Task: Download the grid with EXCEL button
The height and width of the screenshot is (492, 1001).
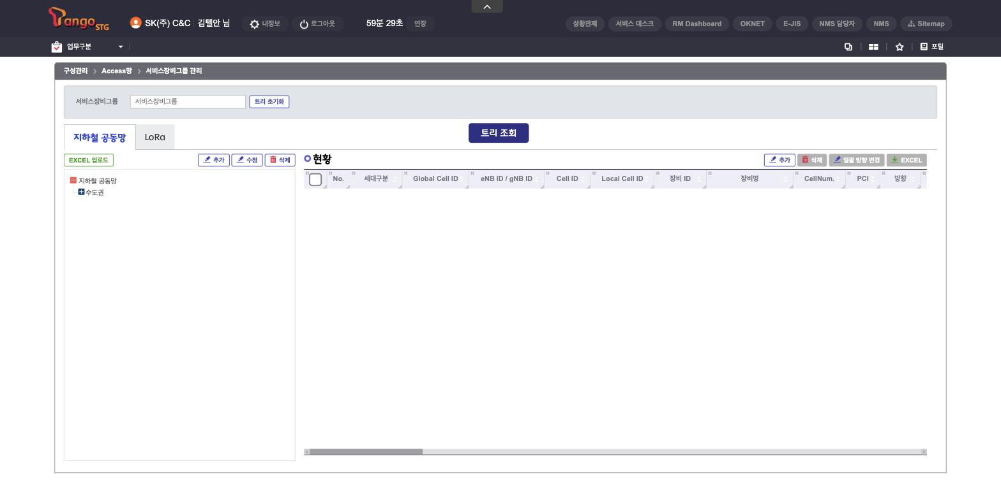Action: click(x=907, y=160)
